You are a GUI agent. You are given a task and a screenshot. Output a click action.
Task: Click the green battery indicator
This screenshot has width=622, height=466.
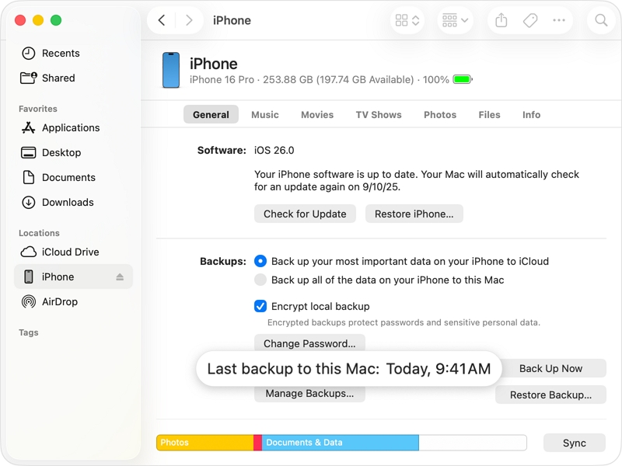(x=463, y=80)
